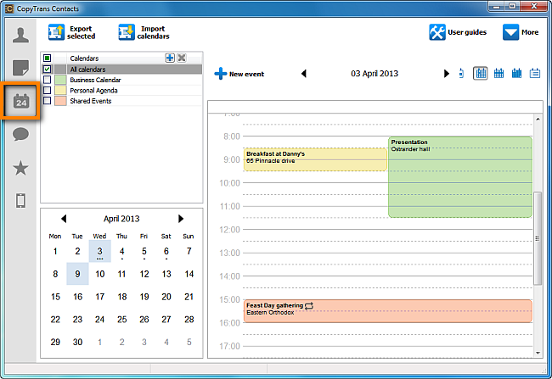The width and height of the screenshot is (552, 379).
Task: Open User guides
Action: coord(458,32)
